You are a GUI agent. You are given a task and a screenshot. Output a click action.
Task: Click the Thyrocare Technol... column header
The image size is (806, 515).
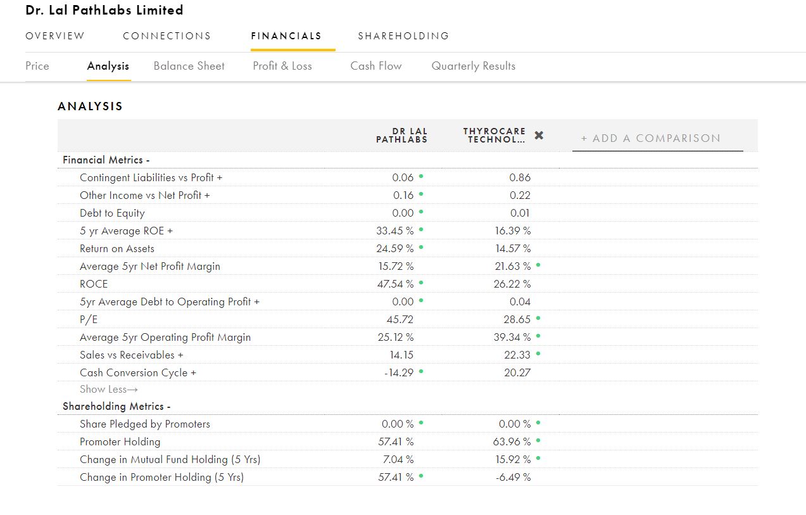pos(494,136)
